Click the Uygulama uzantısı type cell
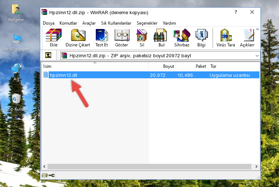The height and width of the screenshot is (187, 279). [230, 75]
